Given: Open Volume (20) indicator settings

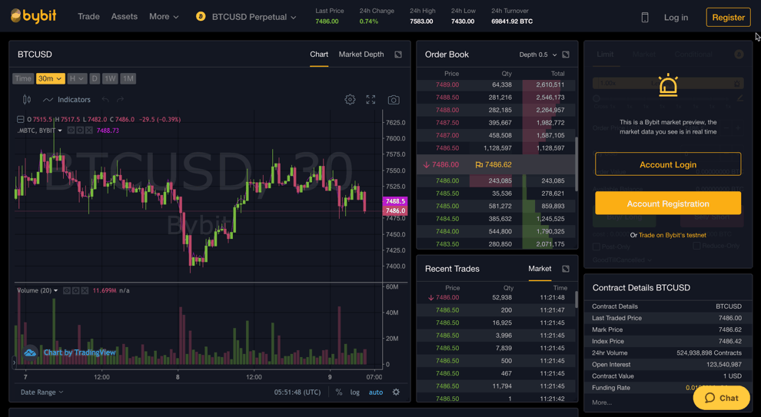Looking at the screenshot, I should tap(75, 290).
